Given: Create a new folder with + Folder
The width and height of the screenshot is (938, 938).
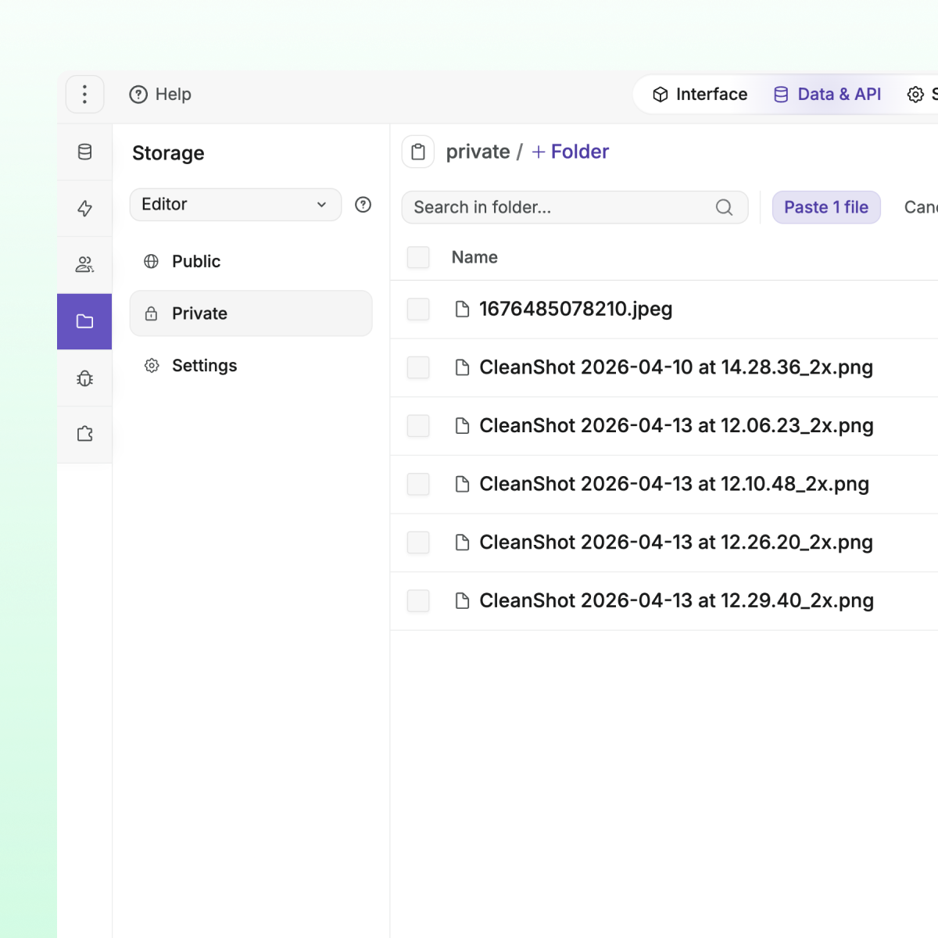Looking at the screenshot, I should [570, 151].
